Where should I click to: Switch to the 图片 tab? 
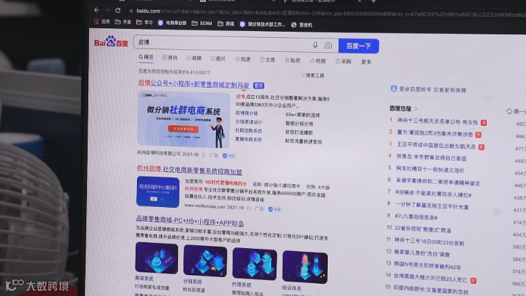(x=218, y=59)
